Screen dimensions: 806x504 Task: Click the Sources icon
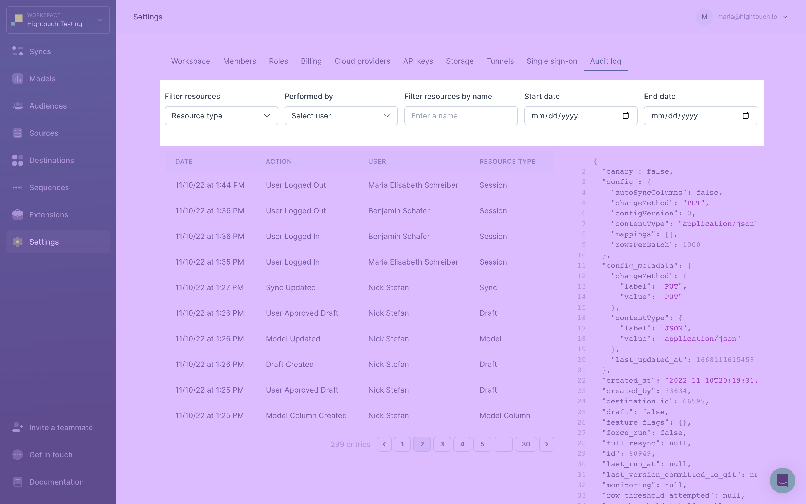(17, 133)
